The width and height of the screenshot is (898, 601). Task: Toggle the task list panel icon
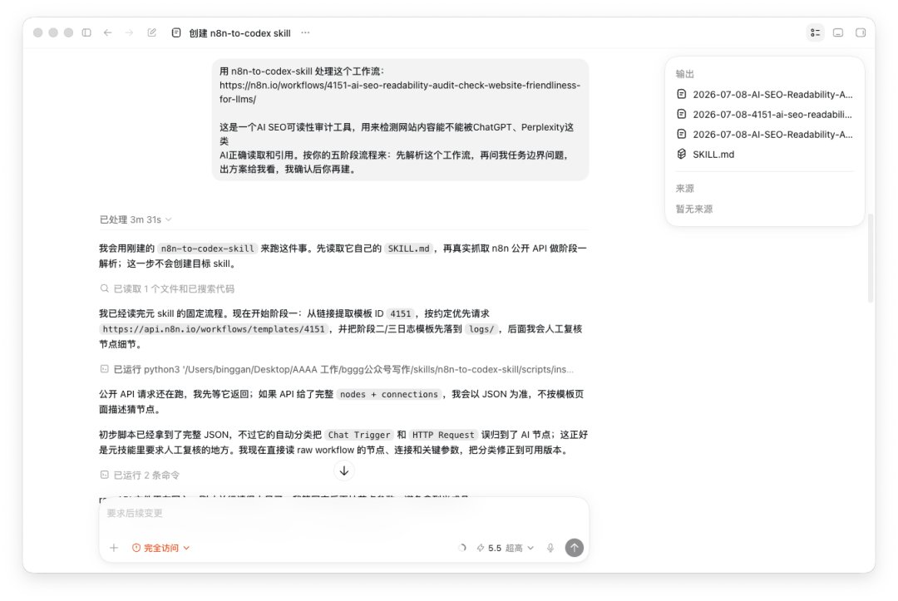[816, 32]
